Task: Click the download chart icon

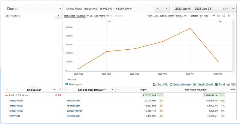Action: (x=229, y=16)
